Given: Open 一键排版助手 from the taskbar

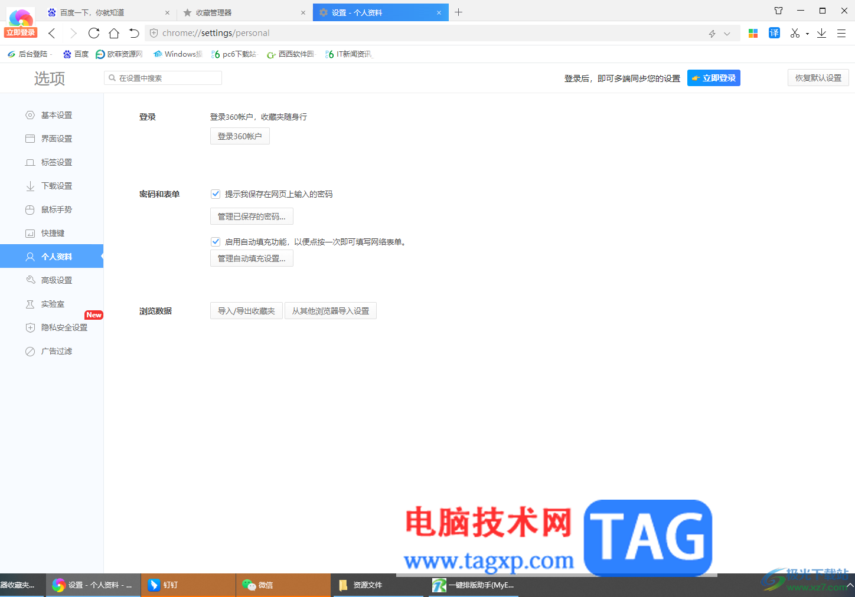Looking at the screenshot, I should pos(474,585).
